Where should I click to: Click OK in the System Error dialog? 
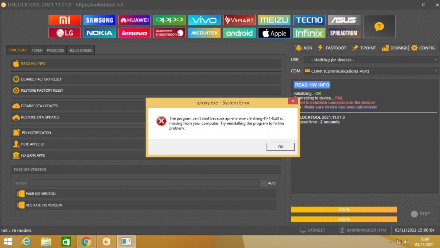click(281, 147)
